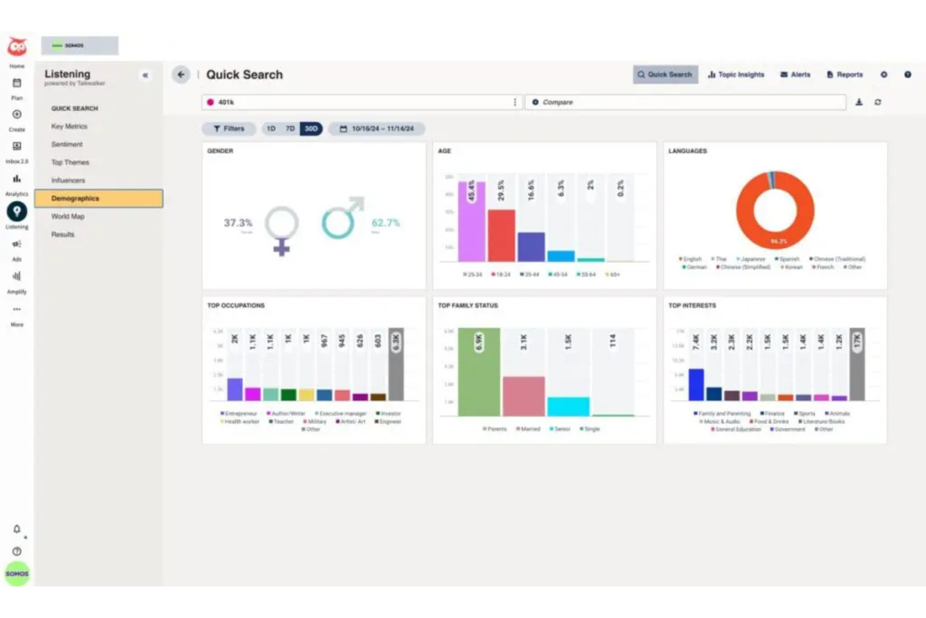Click the 45.4% purple age bar
Viewport: 926px width, 618px height.
(471, 221)
